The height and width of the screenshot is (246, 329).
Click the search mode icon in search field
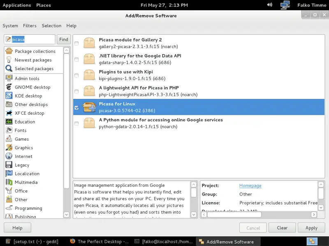8,39
